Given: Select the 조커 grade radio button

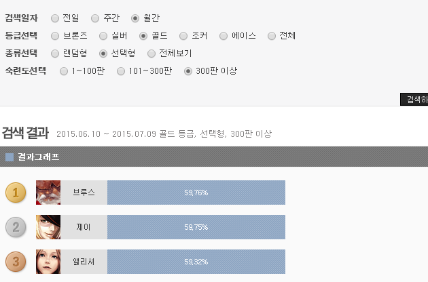Looking at the screenshot, I should coord(183,36).
